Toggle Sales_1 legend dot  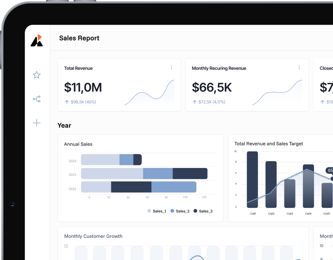point(149,211)
